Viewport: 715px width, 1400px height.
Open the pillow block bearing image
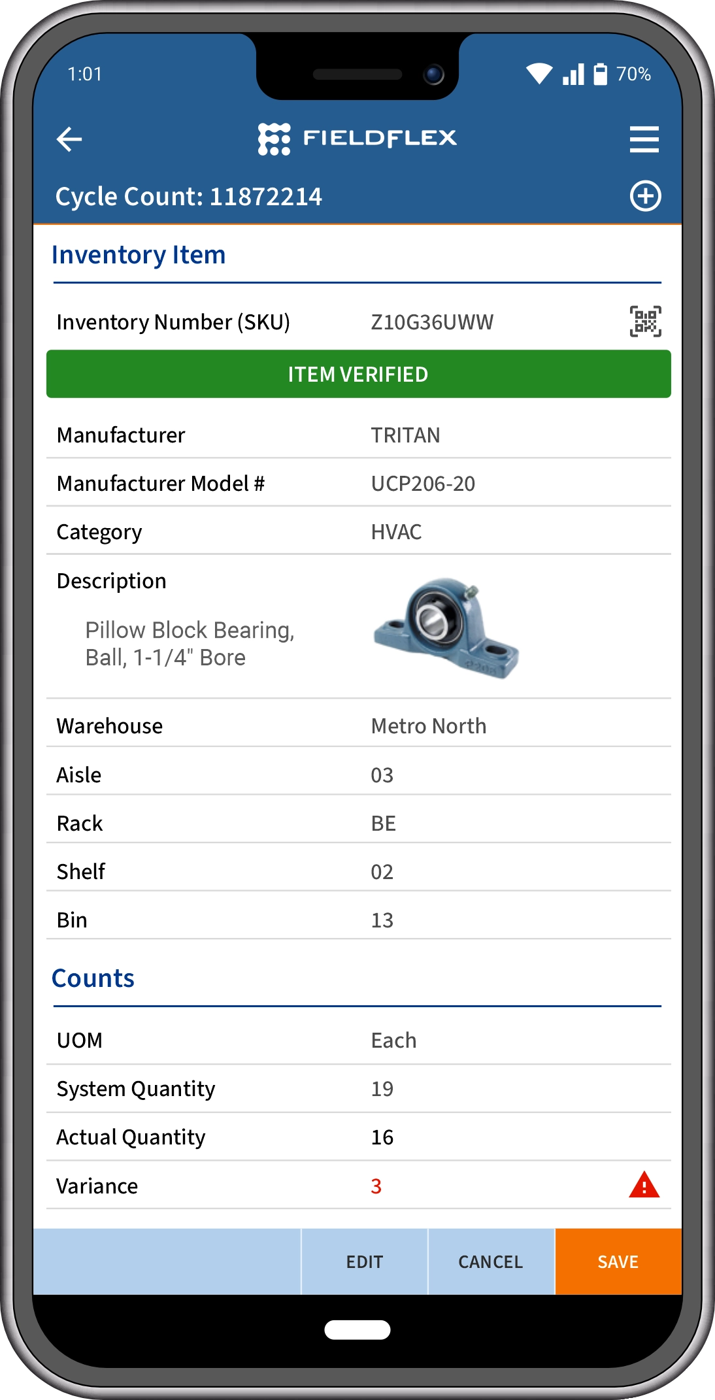click(446, 628)
